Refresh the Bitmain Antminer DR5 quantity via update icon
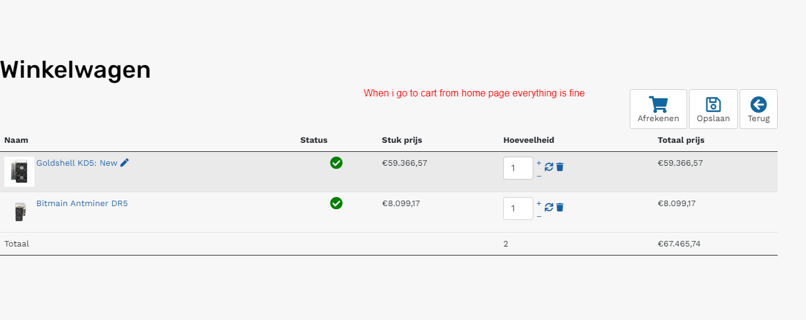Screen dimensions: 806x320 pyautogui.click(x=549, y=207)
